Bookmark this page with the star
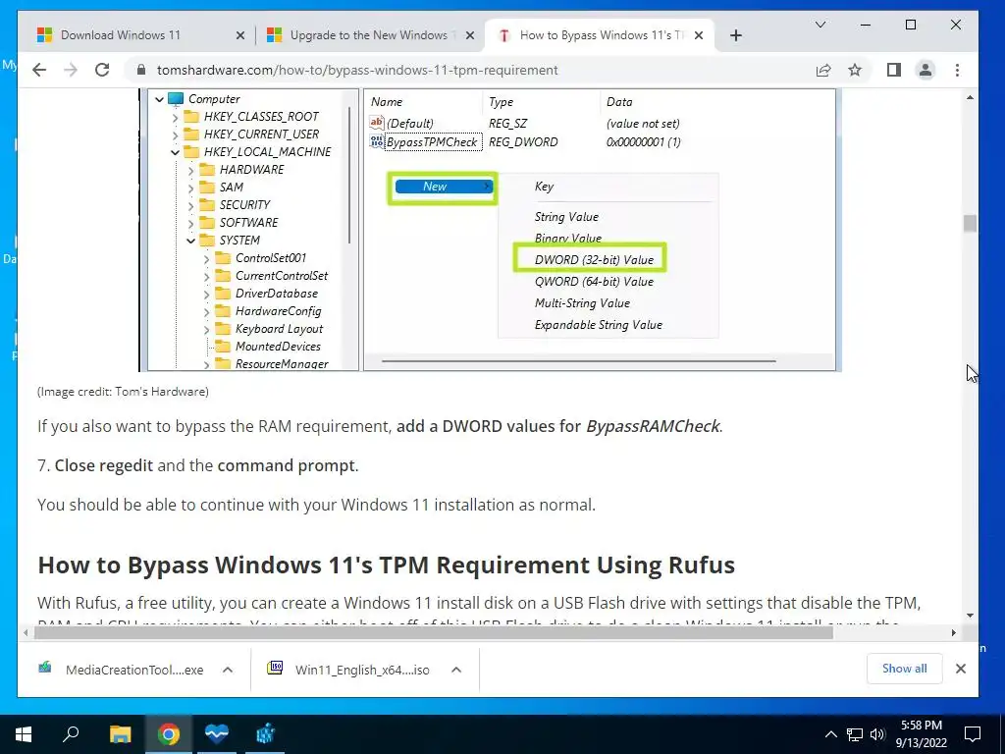This screenshot has height=754, width=1005. coord(855,70)
